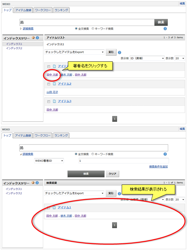The width and height of the screenshot is (188, 251).
Task: Switch to lower トップ tab
Action: coord(7,136)
